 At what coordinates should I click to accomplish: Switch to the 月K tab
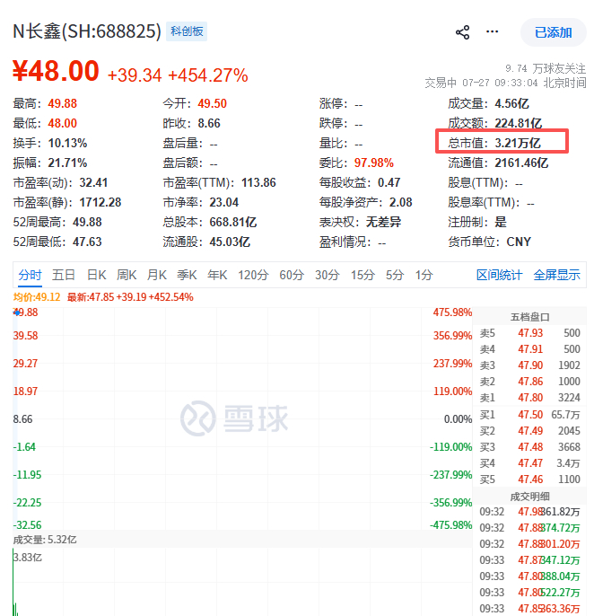pos(157,275)
